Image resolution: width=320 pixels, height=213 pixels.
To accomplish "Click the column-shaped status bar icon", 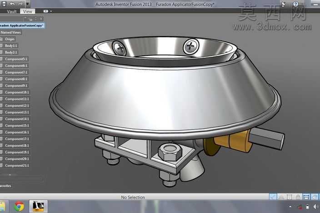I will tap(290, 197).
